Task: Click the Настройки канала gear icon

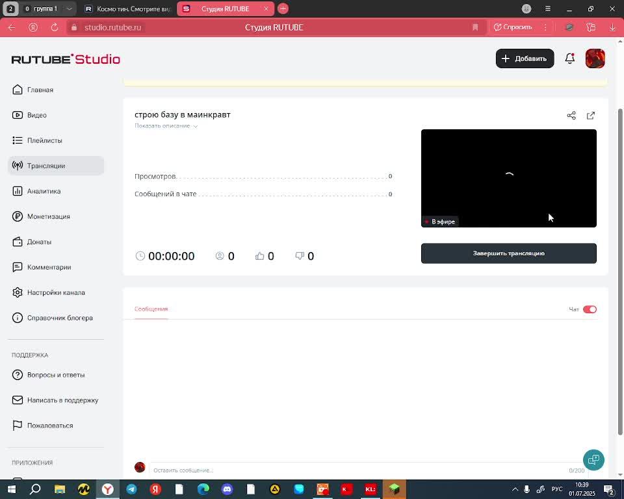Action: [x=18, y=292]
